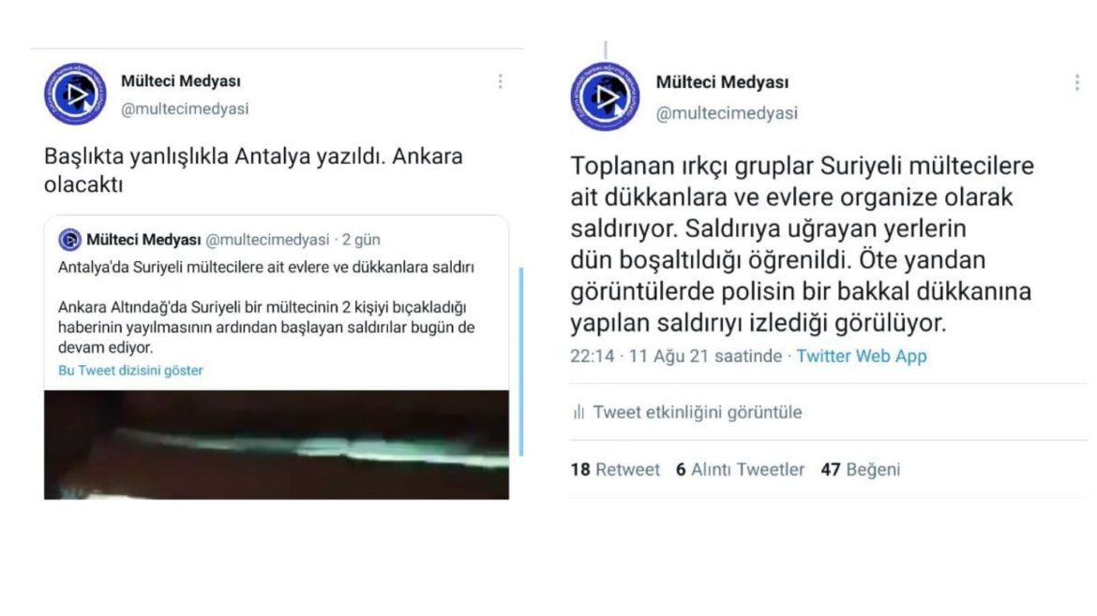This screenshot has width=1097, height=616.
Task: Click @multecimedyasi handle on right tweet
Action: pyautogui.click(x=727, y=113)
